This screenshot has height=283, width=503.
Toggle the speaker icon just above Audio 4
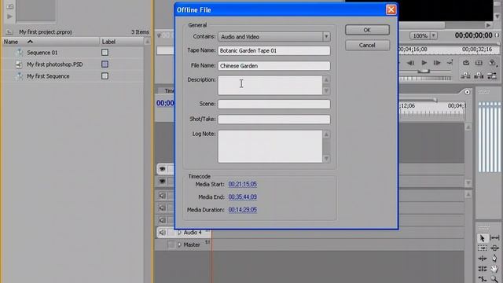tap(163, 220)
